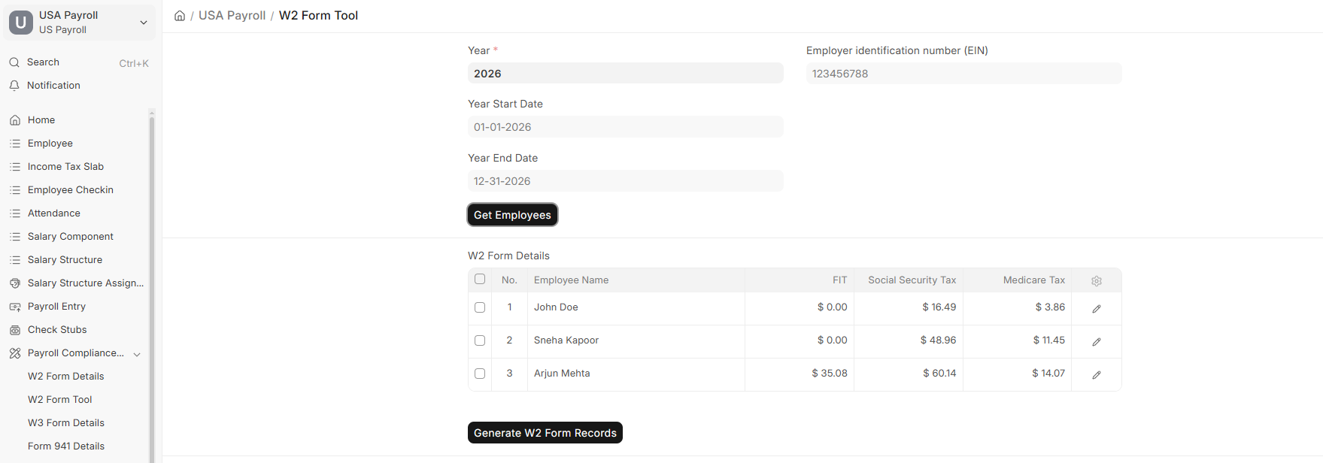
Task: Click the Search magnifier icon in sidebar
Action: pyautogui.click(x=14, y=62)
